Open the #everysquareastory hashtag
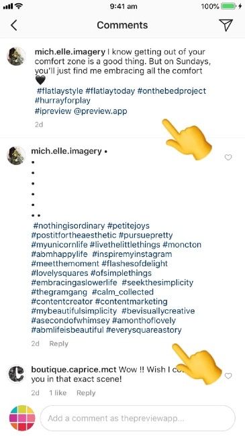 click(144, 330)
